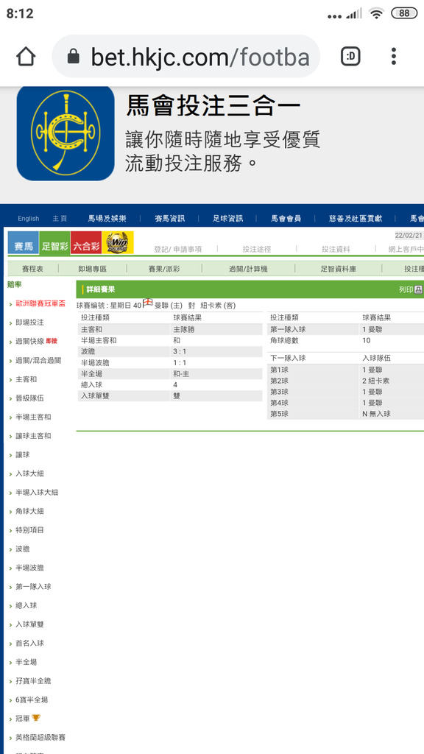Switch language to English

coord(29,218)
